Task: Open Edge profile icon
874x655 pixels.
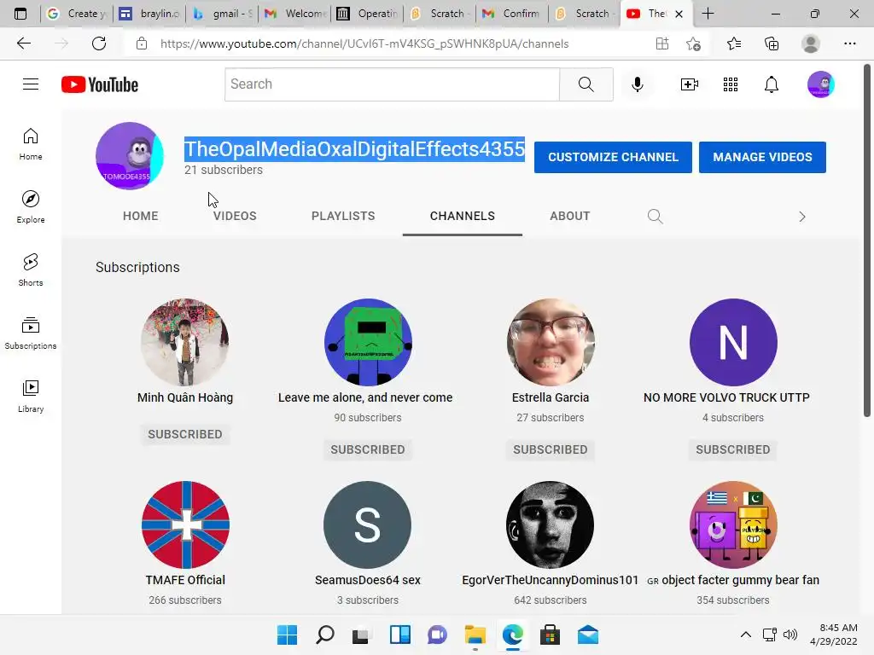Action: (811, 43)
